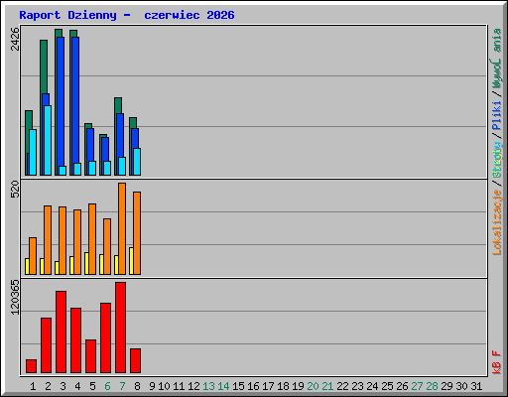Screen dimensions: 508x397
Task: Click the orange Lokalizacje legend label
Action: pyautogui.click(x=497, y=221)
